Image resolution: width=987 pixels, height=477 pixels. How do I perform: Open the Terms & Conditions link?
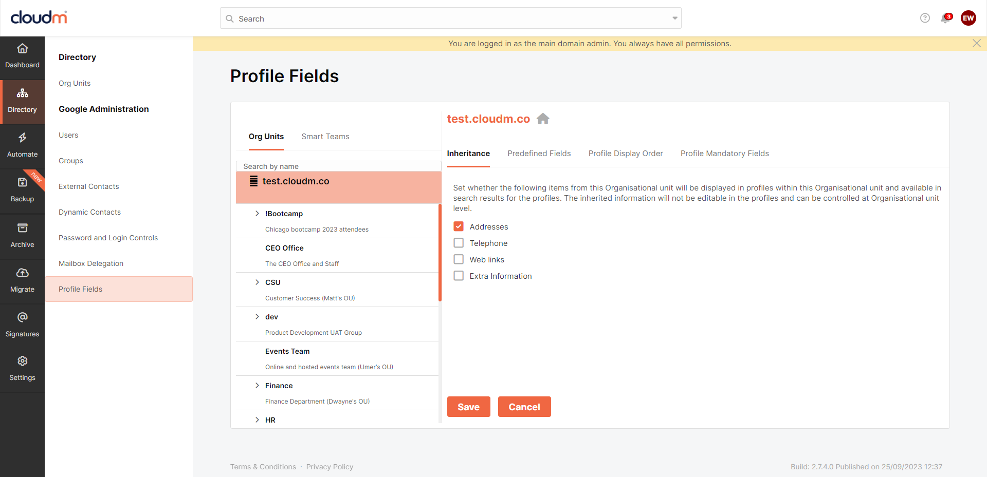click(263, 467)
